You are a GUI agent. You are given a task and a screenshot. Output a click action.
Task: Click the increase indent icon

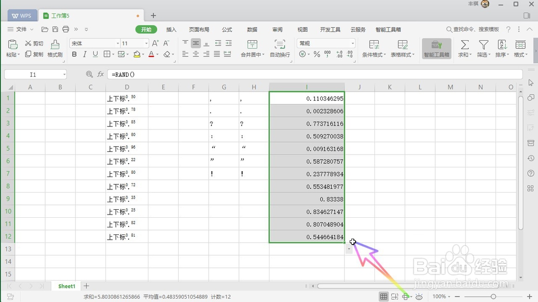[229, 43]
